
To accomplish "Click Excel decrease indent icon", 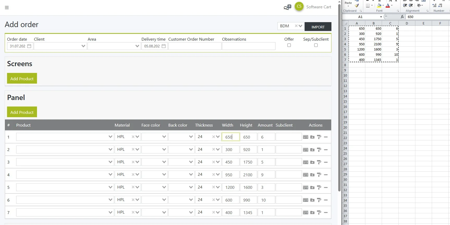I will pos(405,5).
